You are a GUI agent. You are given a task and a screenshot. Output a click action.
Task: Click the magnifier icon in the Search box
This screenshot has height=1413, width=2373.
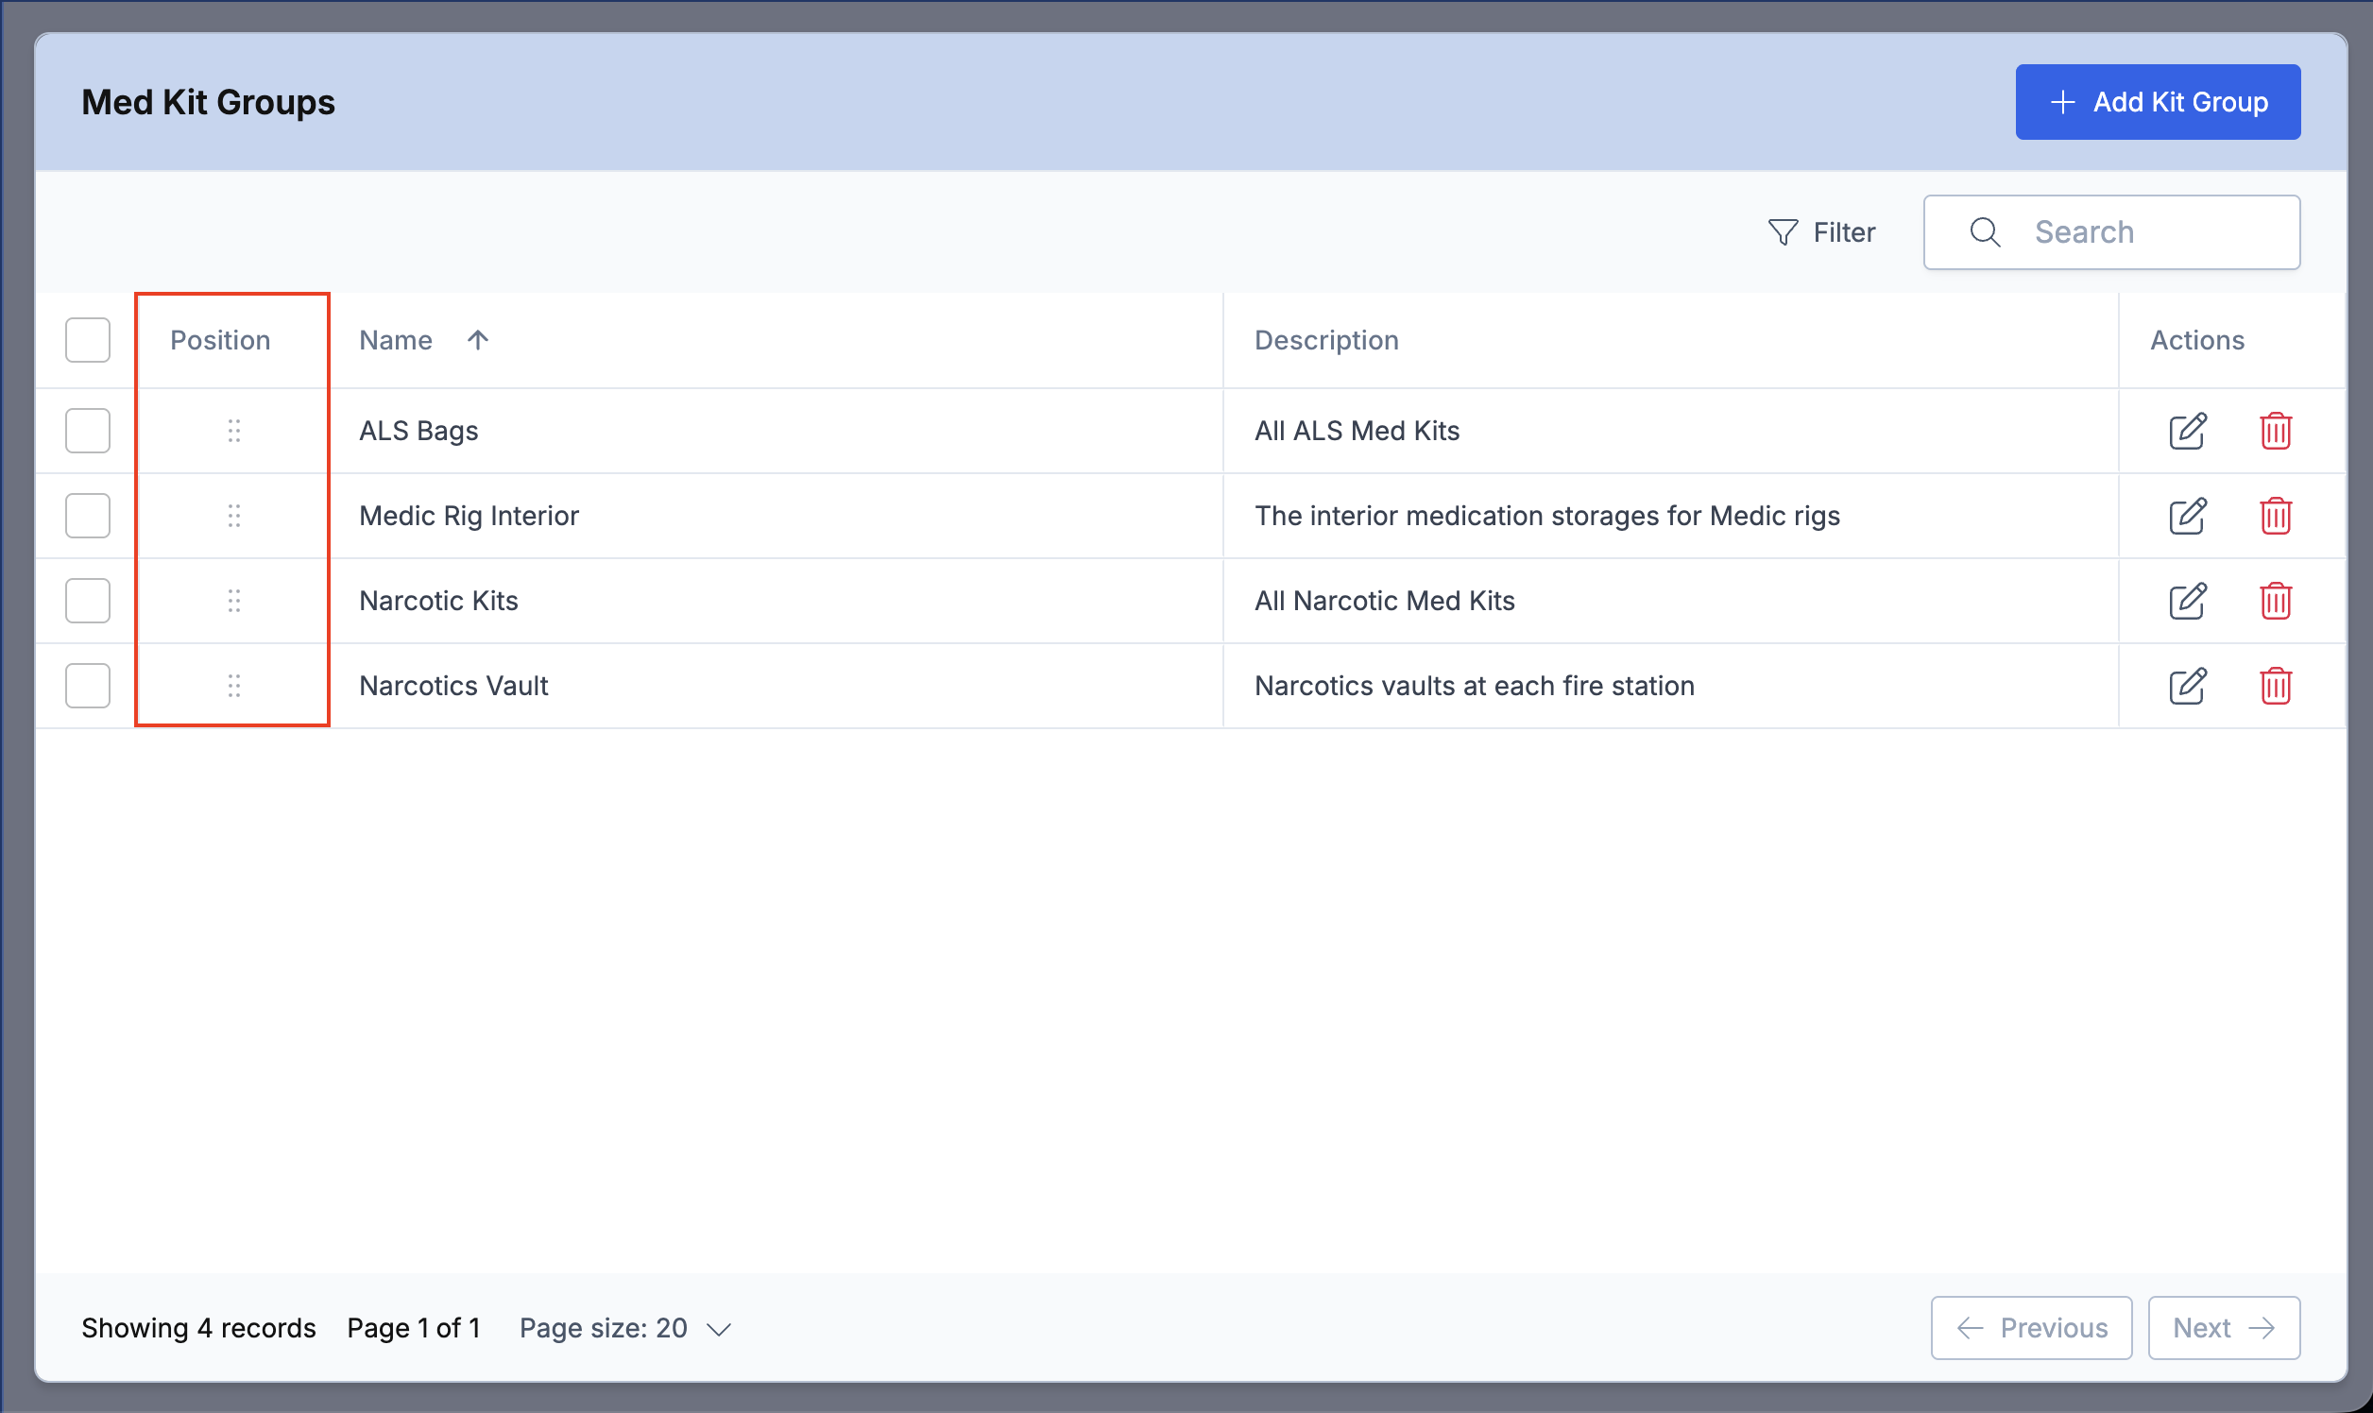pyautogui.click(x=1985, y=232)
